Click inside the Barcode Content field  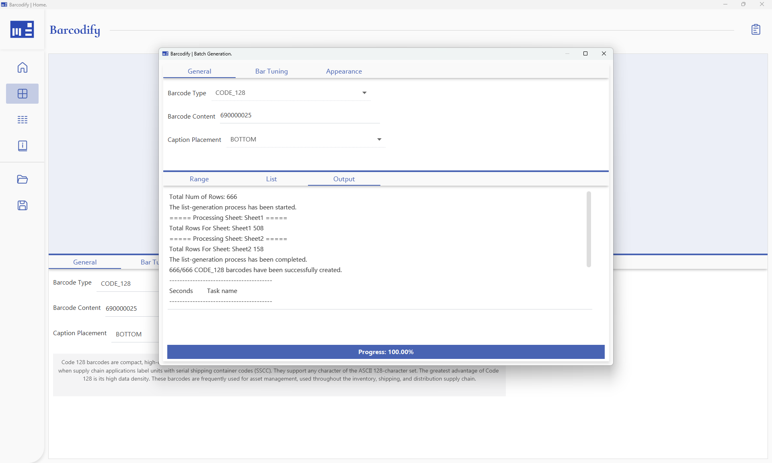[300, 115]
